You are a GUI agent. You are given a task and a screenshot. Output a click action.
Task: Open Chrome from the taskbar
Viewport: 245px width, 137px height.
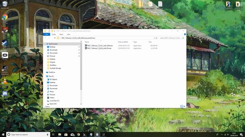(x=78, y=134)
